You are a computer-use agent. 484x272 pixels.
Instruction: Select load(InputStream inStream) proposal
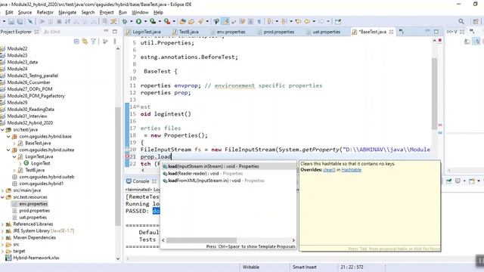coord(228,166)
